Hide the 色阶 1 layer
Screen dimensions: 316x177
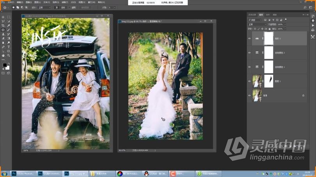249,39
